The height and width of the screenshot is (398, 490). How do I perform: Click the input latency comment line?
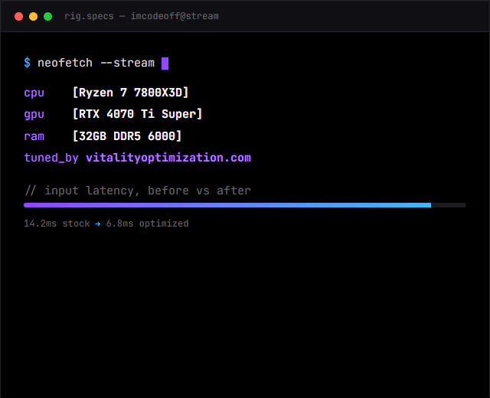(x=138, y=191)
